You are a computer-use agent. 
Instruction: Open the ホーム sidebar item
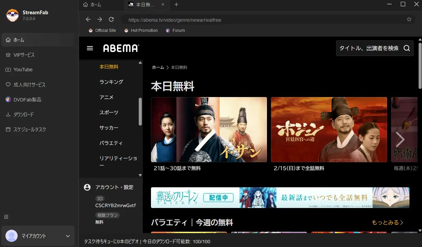point(38,40)
